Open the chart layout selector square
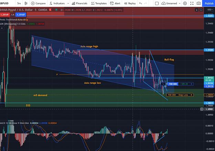The height and width of the screenshot is (151, 215). tap(157, 3)
